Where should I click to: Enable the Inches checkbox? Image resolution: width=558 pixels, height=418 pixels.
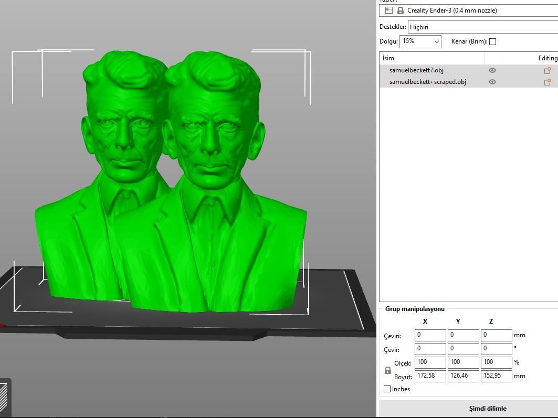pyautogui.click(x=387, y=389)
